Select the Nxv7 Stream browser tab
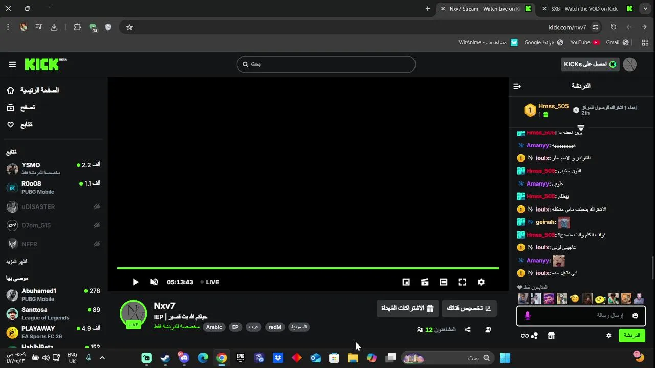Viewport: 655px width, 368px height. coord(485,9)
